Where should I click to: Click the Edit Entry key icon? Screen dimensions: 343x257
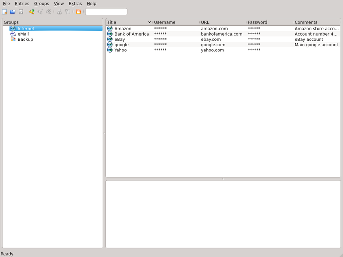pos(40,12)
